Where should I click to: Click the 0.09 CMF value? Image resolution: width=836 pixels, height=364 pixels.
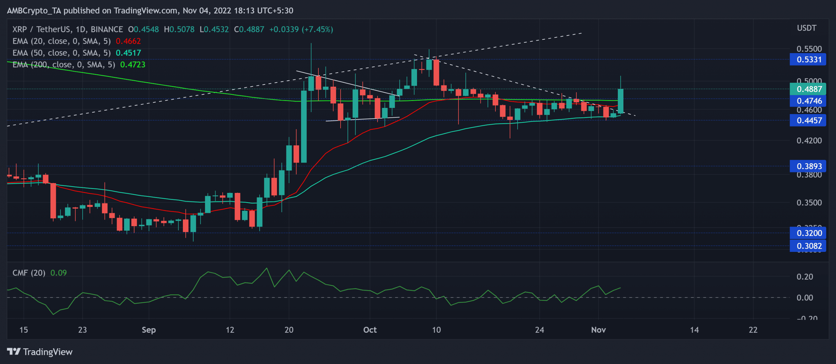[x=58, y=273]
